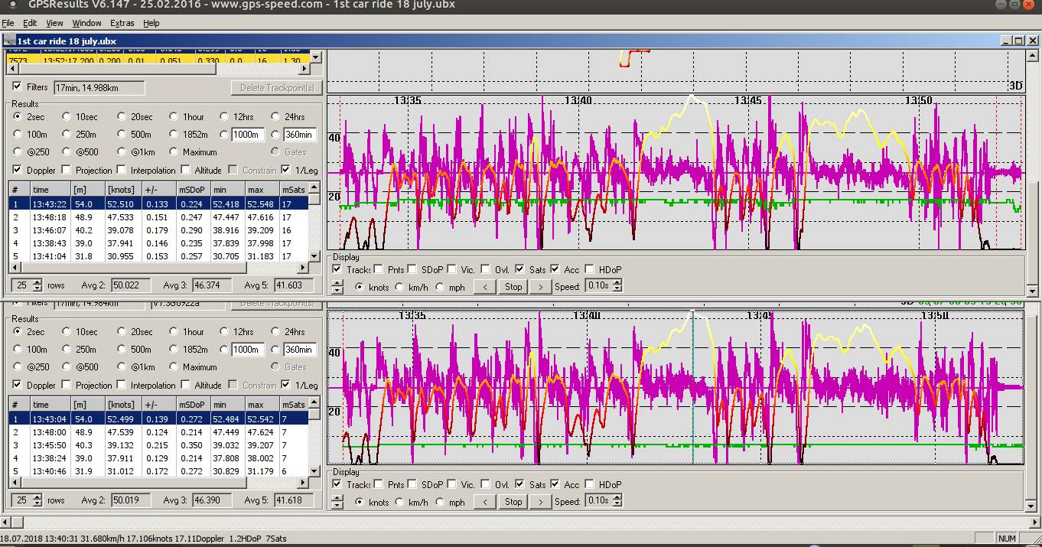Enable the Projection checkbox in top Results group
1042x547 pixels.
pyautogui.click(x=67, y=170)
